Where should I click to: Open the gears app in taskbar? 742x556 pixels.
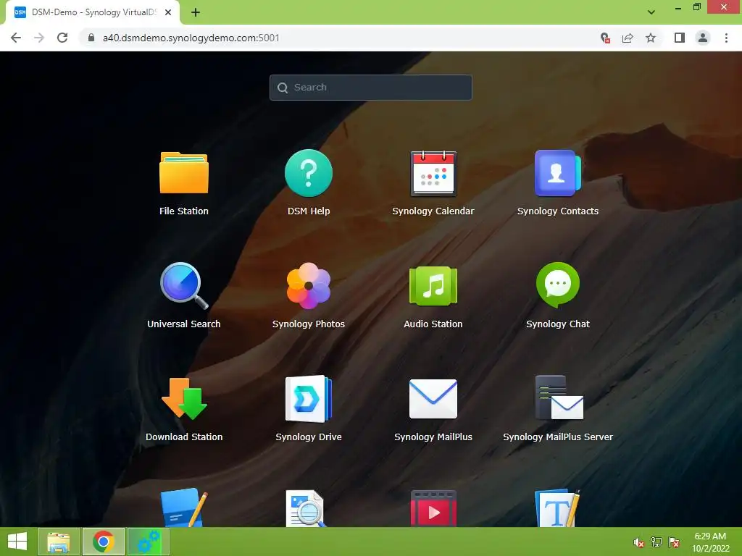pos(149,542)
